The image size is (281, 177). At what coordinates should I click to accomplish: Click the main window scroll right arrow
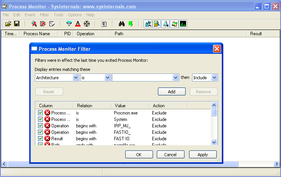pyautogui.click(x=276, y=164)
